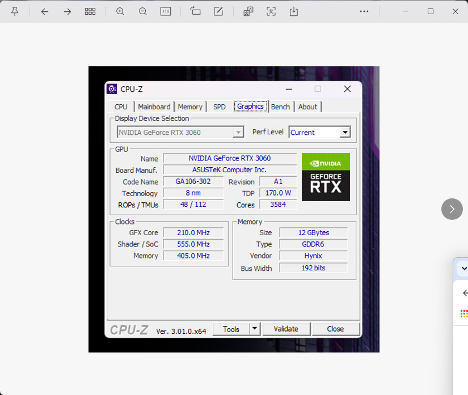The width and height of the screenshot is (468, 395).
Task: Translate text in image
Action: pyautogui.click(x=248, y=12)
